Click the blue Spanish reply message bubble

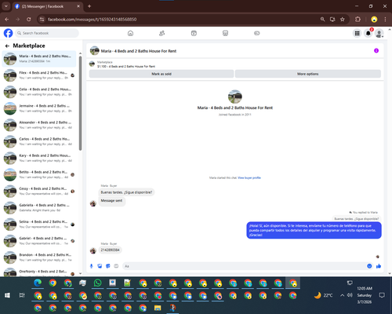tap(314, 230)
